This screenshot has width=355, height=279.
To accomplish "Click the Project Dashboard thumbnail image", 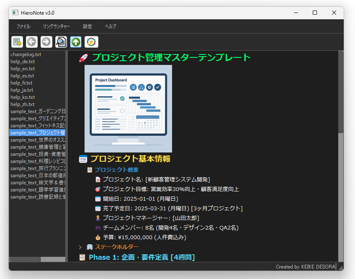I will click(x=129, y=108).
